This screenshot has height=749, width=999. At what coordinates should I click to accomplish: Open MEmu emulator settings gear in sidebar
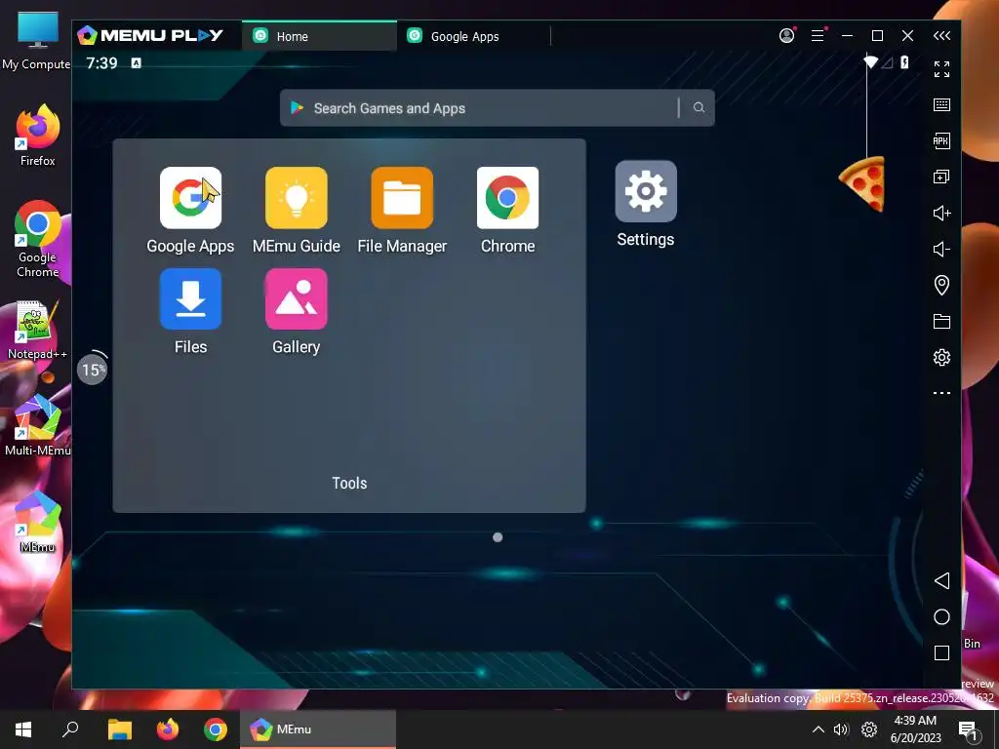click(941, 357)
